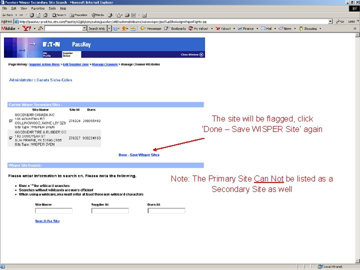Toggle the Goodyear Canada Inc checkbox
This screenshot has width=360, height=270.
point(10,121)
